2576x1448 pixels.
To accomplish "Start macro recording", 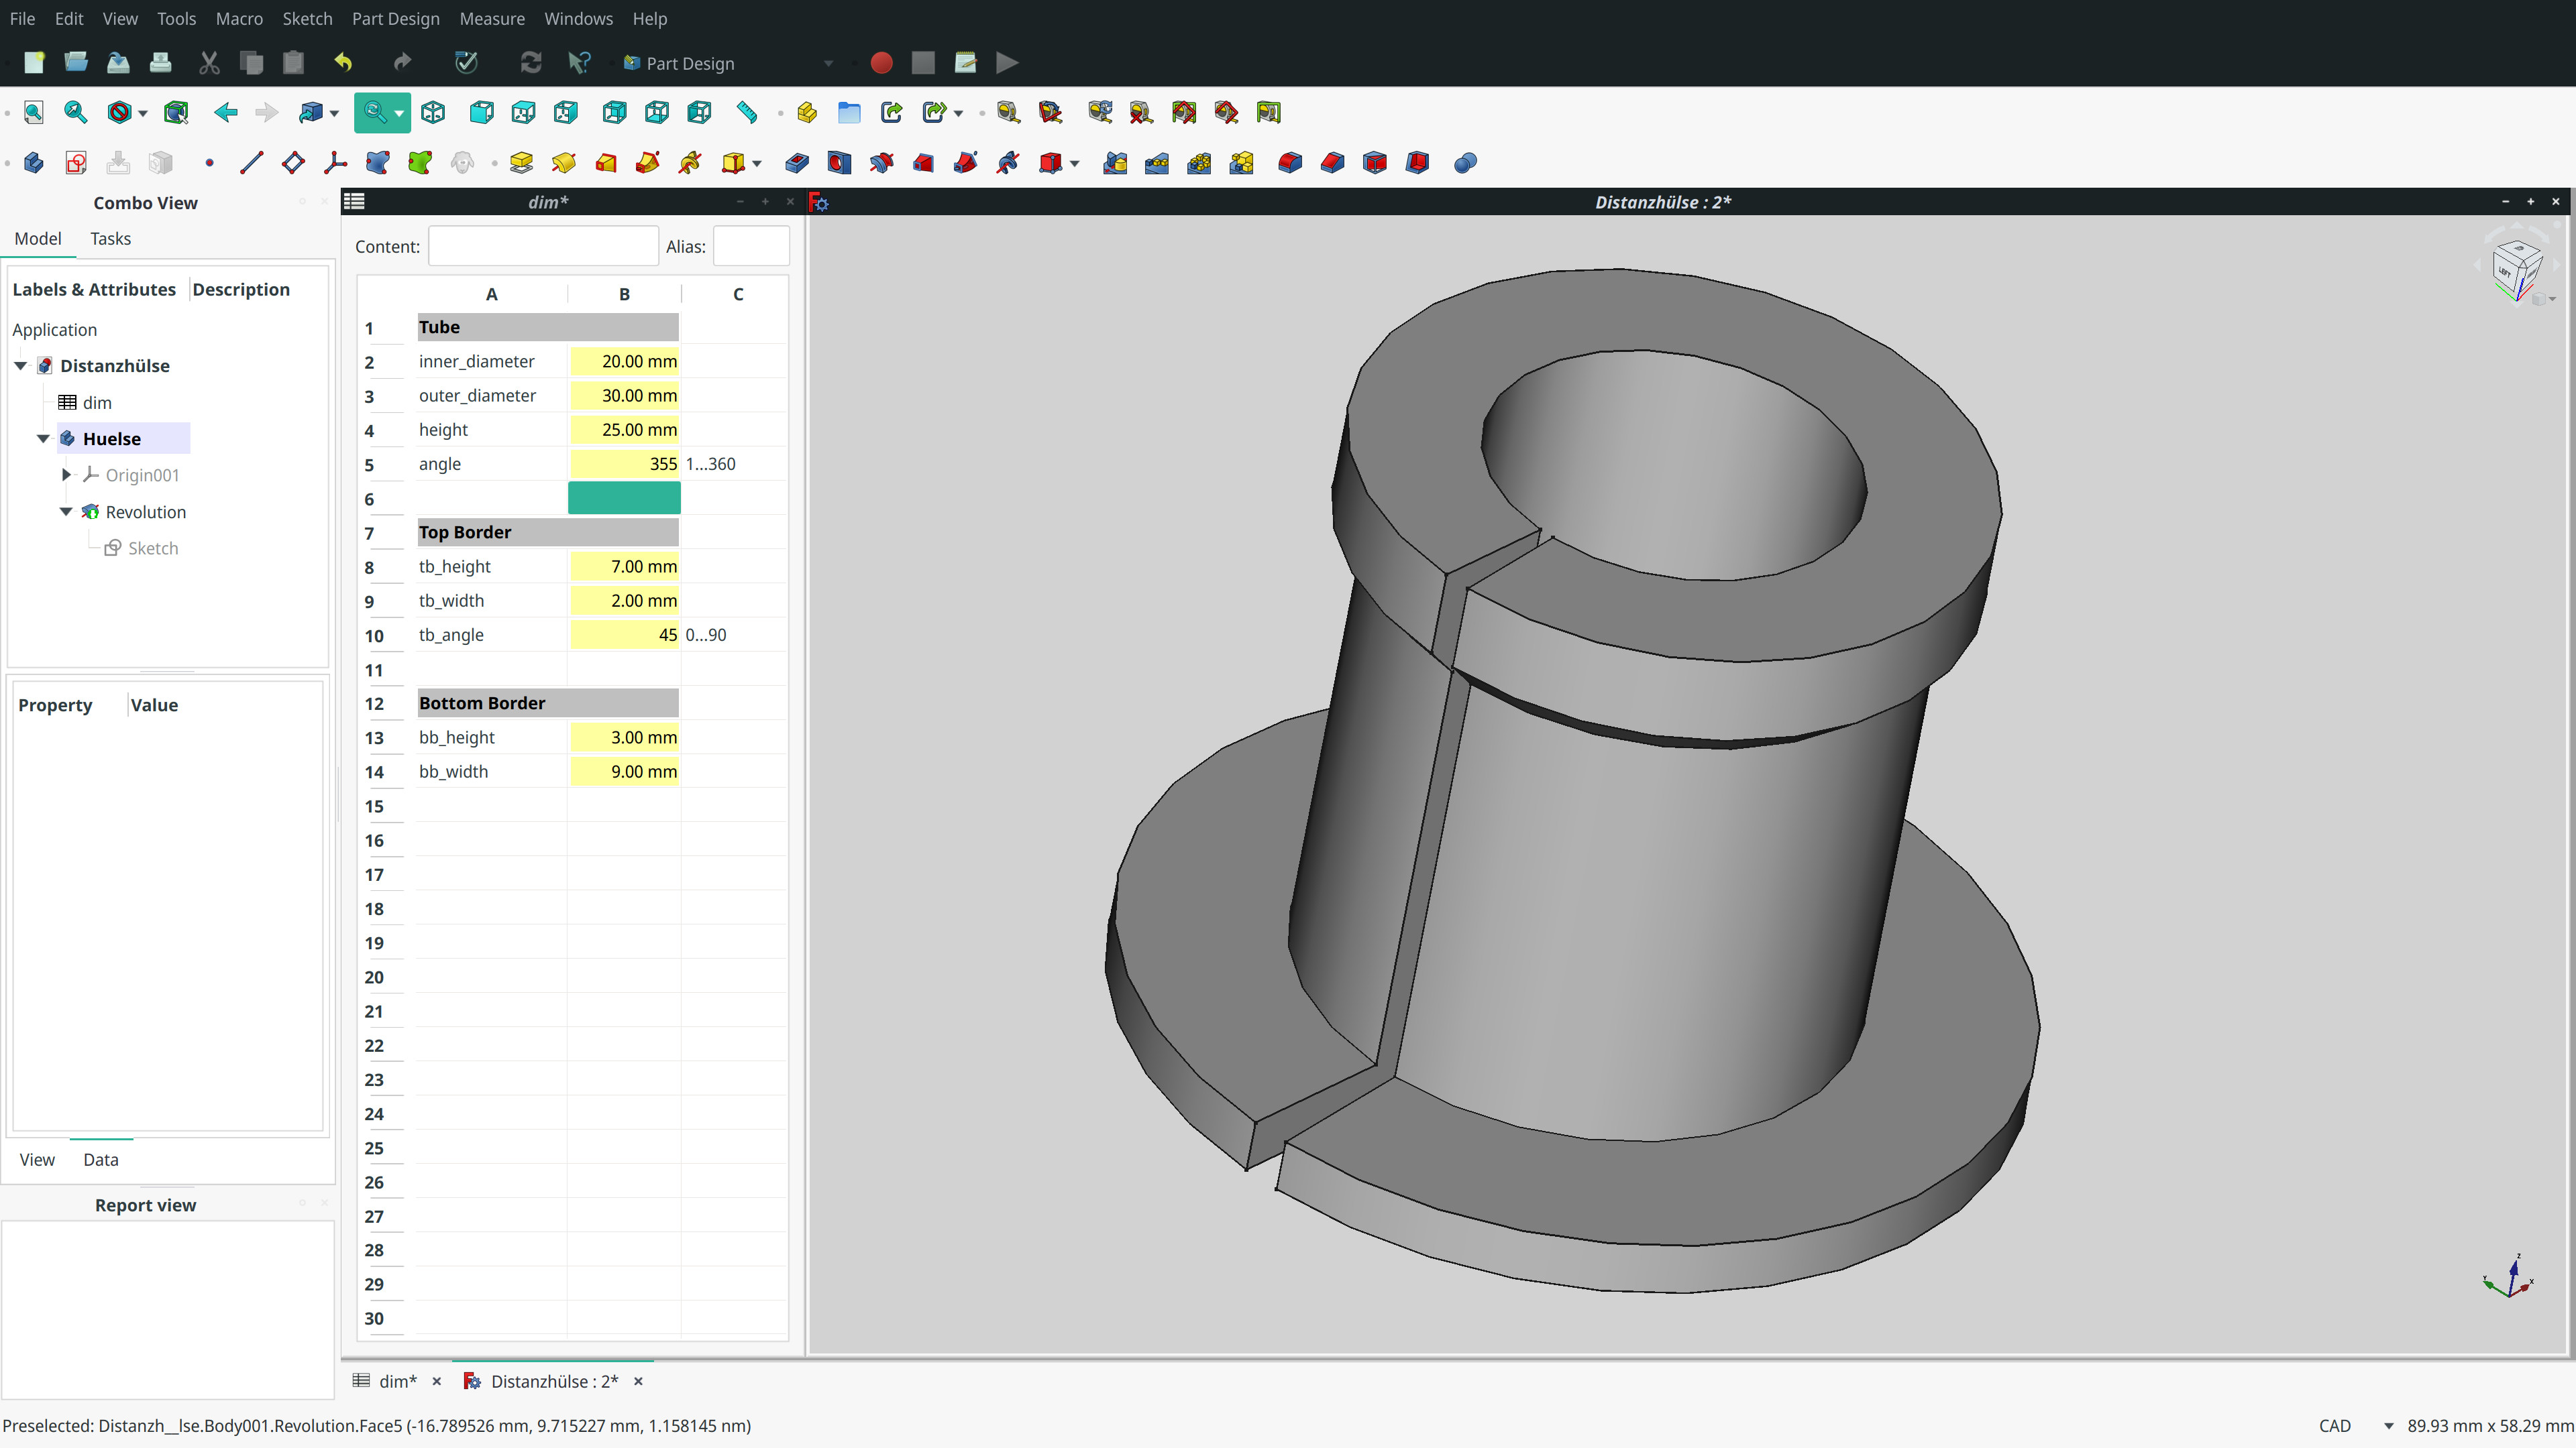I will click(x=881, y=63).
